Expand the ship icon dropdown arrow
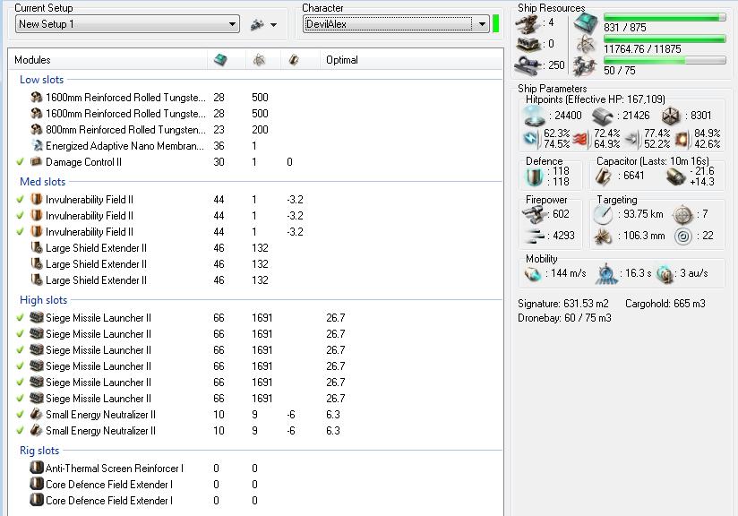 click(x=273, y=25)
